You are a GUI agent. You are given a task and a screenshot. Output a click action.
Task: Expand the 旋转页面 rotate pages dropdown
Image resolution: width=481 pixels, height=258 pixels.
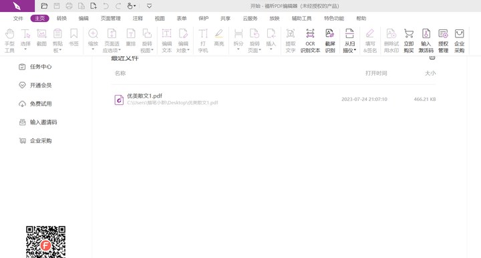[x=260, y=50]
